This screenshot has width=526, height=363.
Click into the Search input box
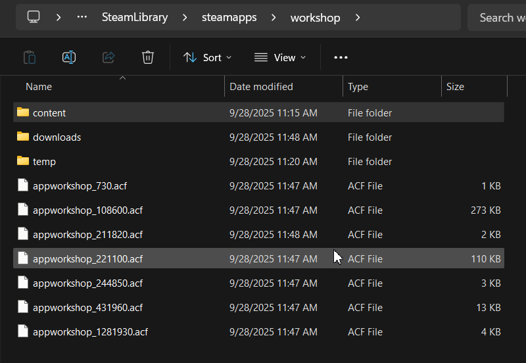coord(500,18)
